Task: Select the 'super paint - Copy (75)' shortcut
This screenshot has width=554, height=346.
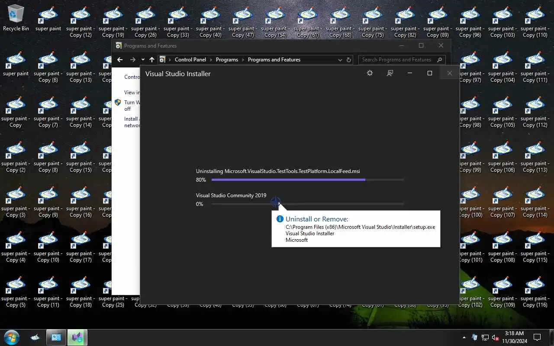Action: coord(373,21)
